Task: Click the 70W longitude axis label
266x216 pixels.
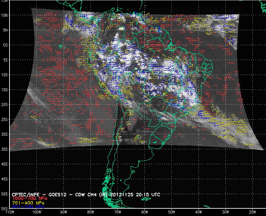Action: pyautogui.click(x=117, y=212)
